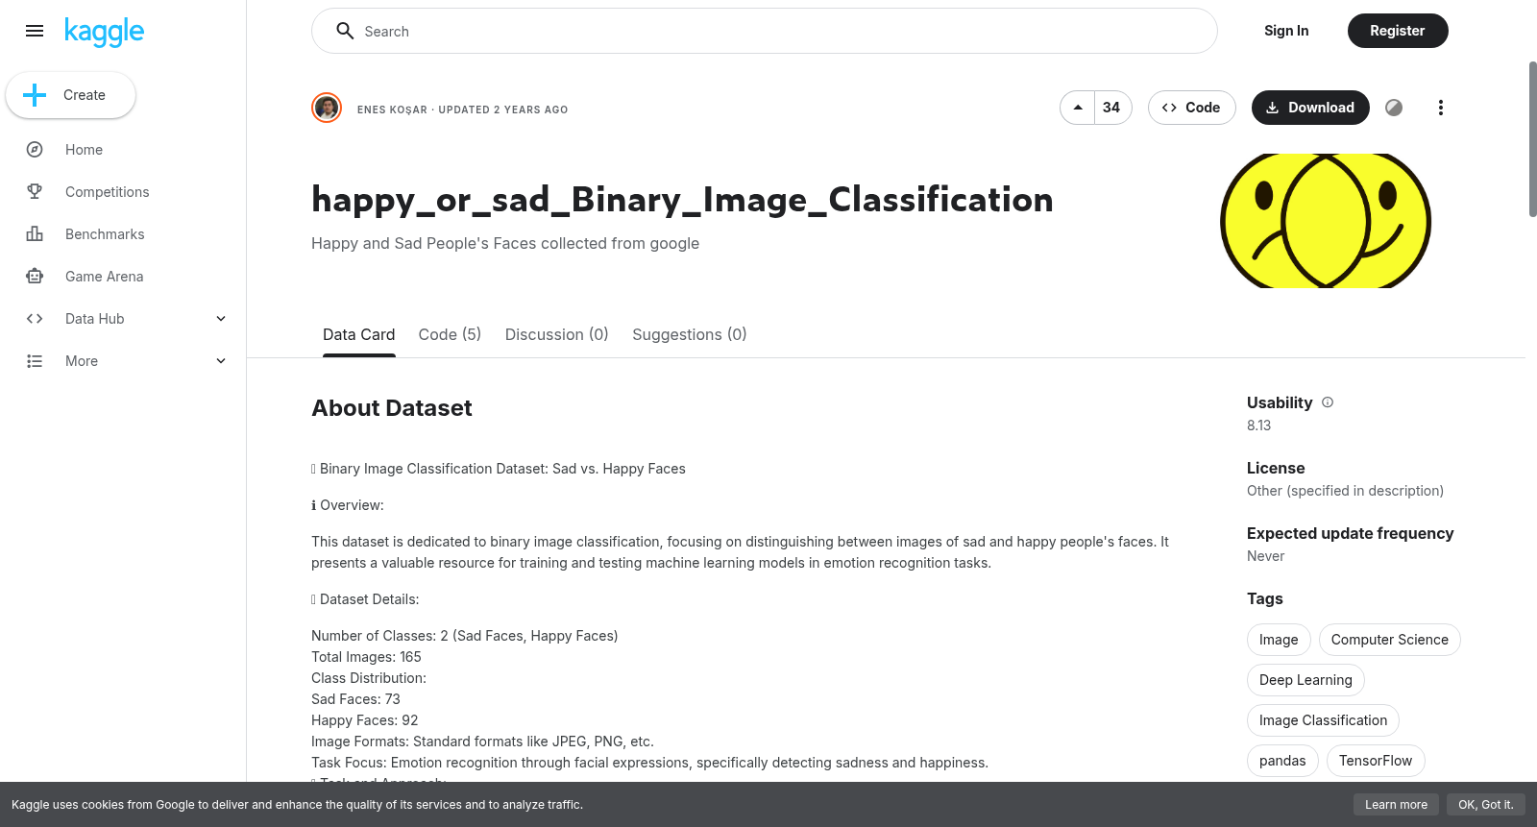Expand the Data Hub section
The height and width of the screenshot is (827, 1537).
click(221, 319)
